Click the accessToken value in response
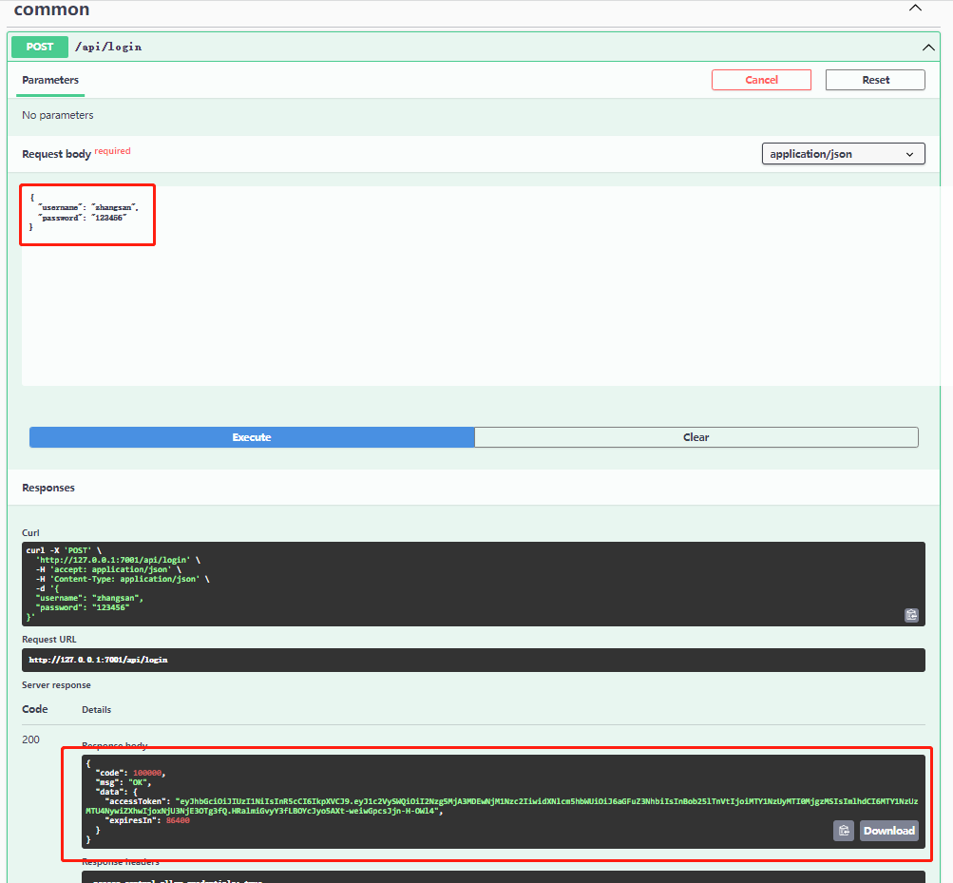The height and width of the screenshot is (883, 953). tap(502, 806)
